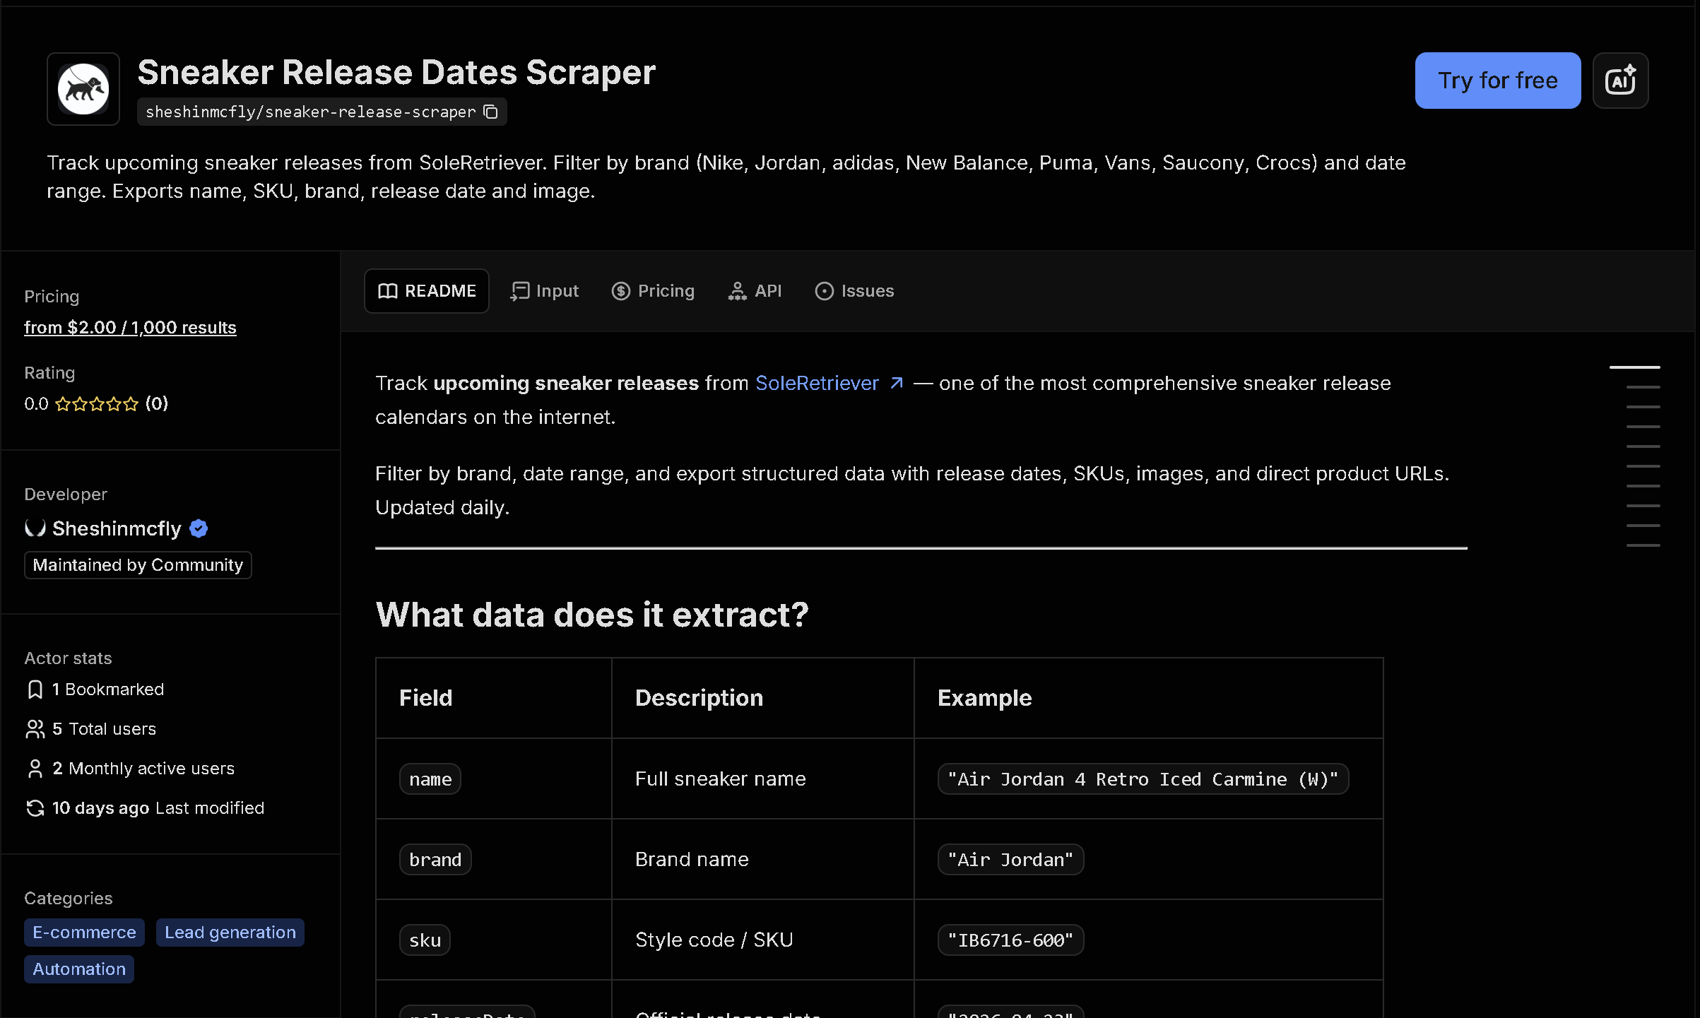Viewport: 1700px width, 1018px height.
Task: Select the E-commerce category tag
Action: [x=84, y=933]
